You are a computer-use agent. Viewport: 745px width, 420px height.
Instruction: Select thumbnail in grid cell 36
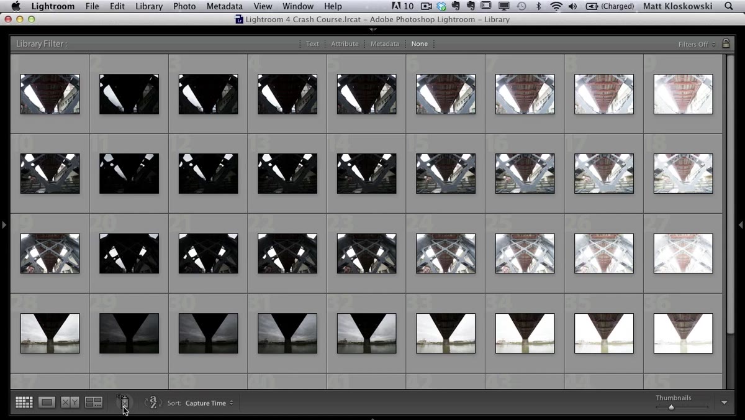point(683,333)
